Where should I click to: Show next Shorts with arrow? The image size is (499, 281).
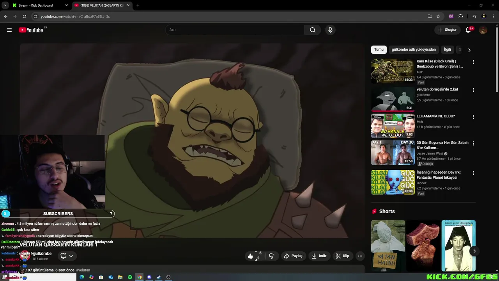pos(474,251)
